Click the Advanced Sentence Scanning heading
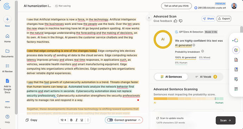The image size is (243, 129). tap(176, 89)
